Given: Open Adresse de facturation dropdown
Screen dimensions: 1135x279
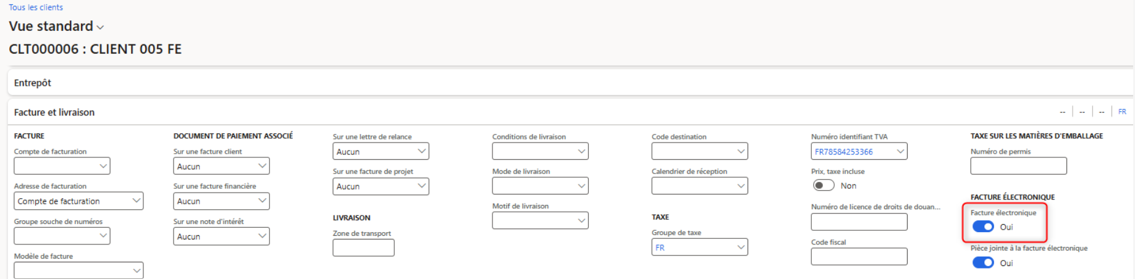Looking at the screenshot, I should coord(78,201).
